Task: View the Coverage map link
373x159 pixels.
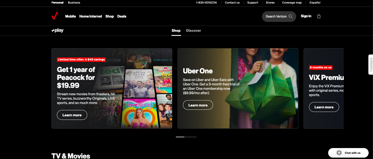Action: click(x=292, y=2)
